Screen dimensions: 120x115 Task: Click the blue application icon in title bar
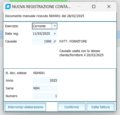pyautogui.click(x=8, y=6)
